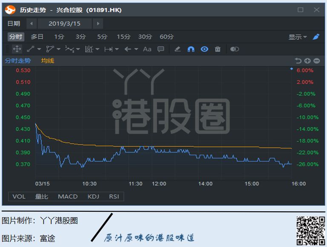Show the RSI indicator
Viewport: 327px width, 247px height.
(x=114, y=196)
